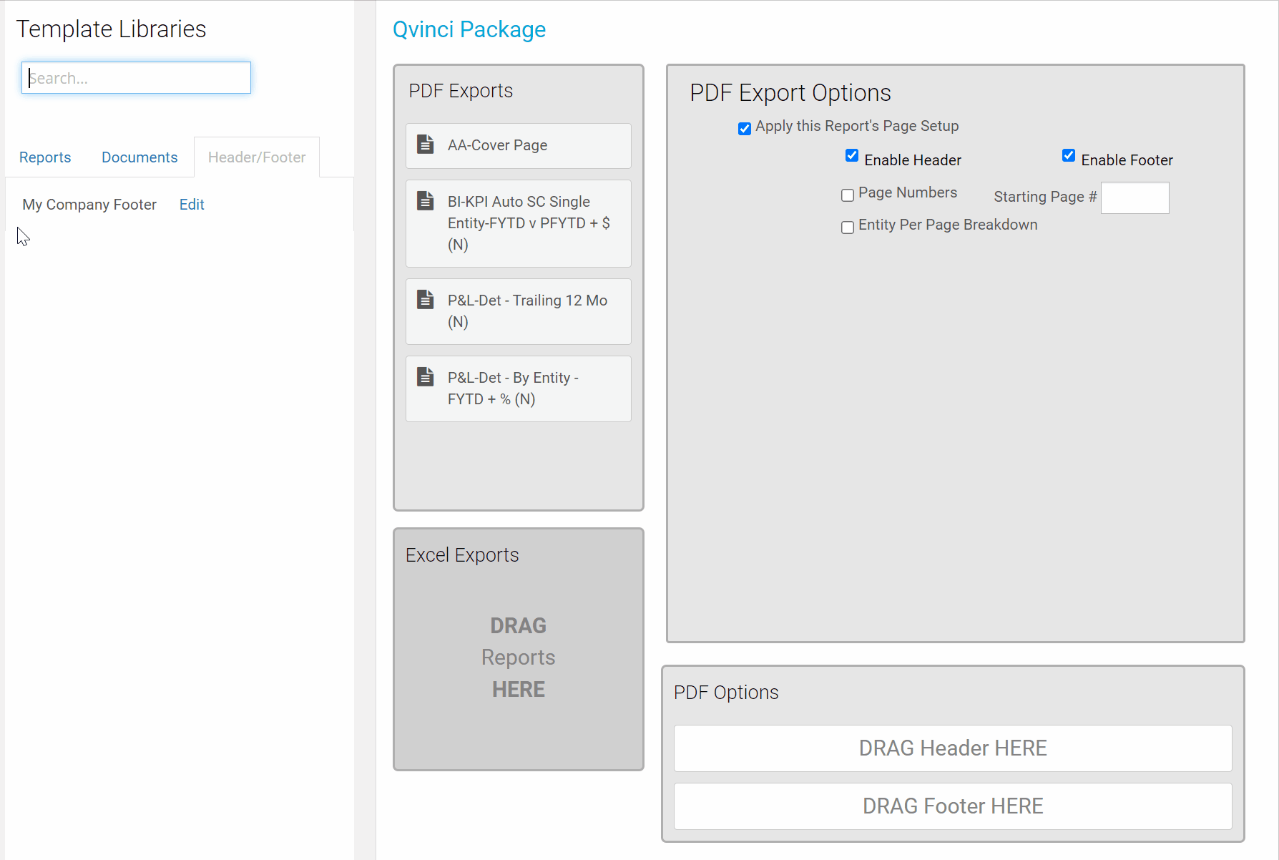Viewport: 1279px width, 860px height.
Task: Select the Header/Footer tab
Action: (x=257, y=157)
